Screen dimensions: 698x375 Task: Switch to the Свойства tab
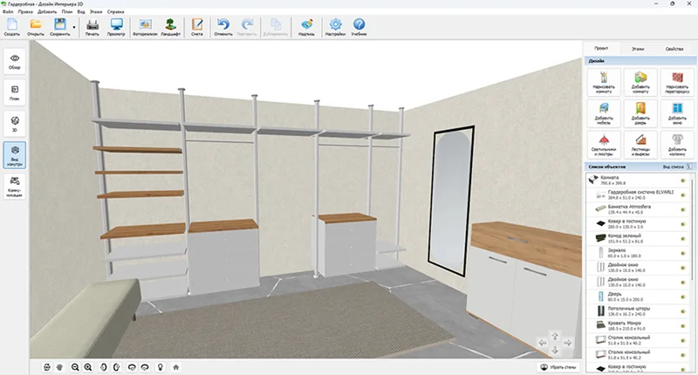674,49
